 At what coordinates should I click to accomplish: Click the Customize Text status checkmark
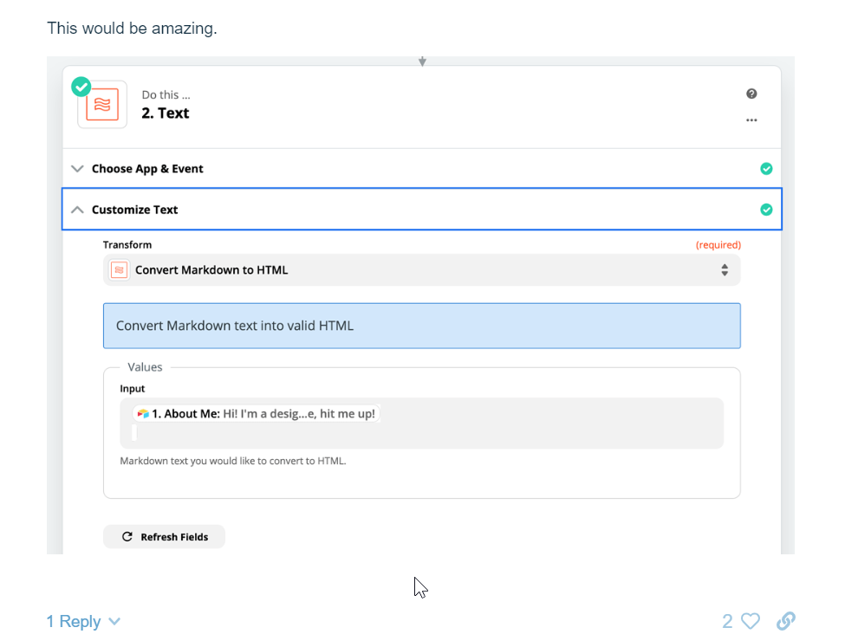pyautogui.click(x=766, y=210)
